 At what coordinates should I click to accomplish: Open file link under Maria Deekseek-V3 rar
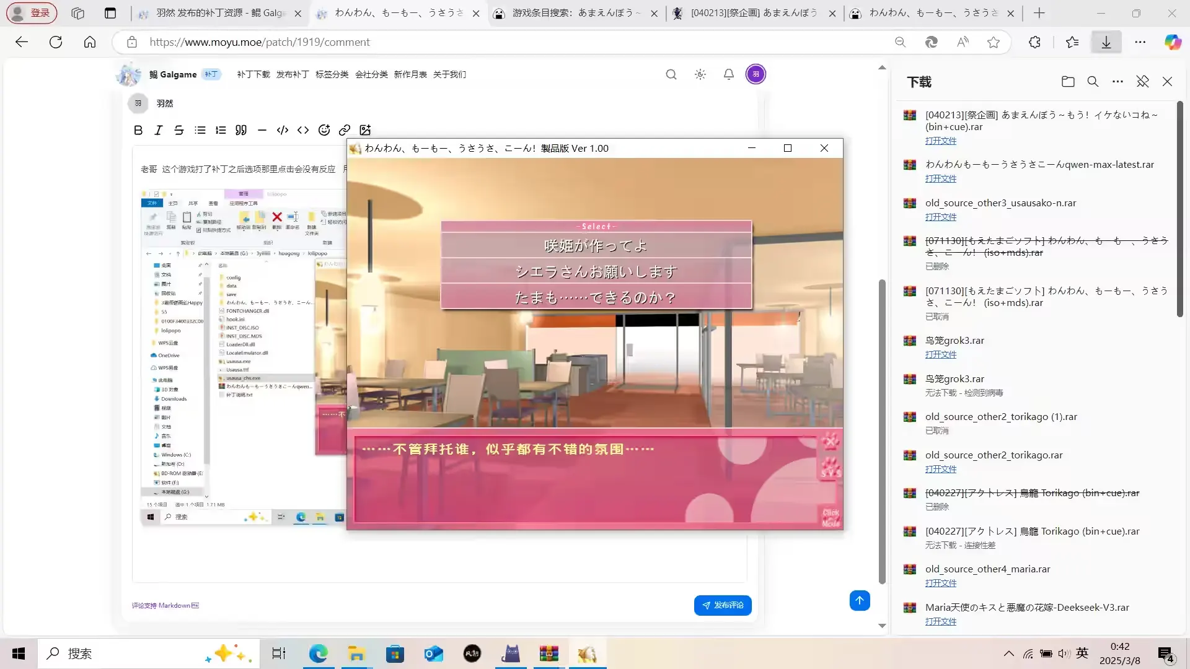940,621
